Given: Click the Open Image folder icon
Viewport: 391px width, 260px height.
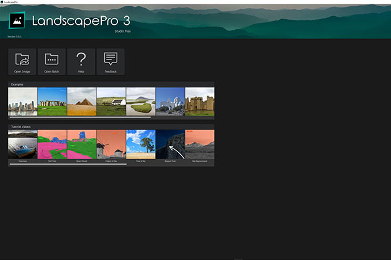Looking at the screenshot, I should coord(22,59).
